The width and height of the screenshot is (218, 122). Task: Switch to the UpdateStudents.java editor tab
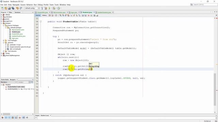(x=104, y=13)
